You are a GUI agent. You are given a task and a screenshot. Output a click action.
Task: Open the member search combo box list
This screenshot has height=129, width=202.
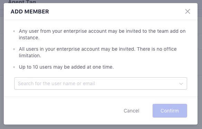pyautogui.click(x=101, y=83)
